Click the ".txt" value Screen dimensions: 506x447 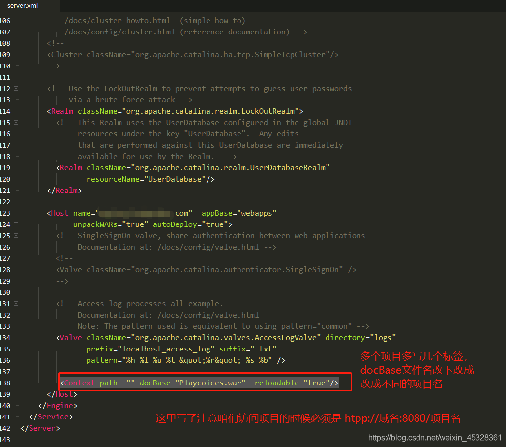pos(264,349)
